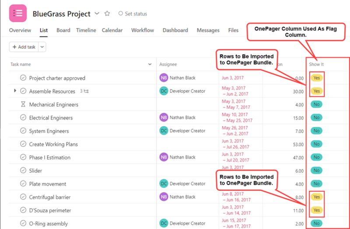This screenshot has height=229, width=350.
Task: Open the Calendar tab
Action: coord(112,30)
